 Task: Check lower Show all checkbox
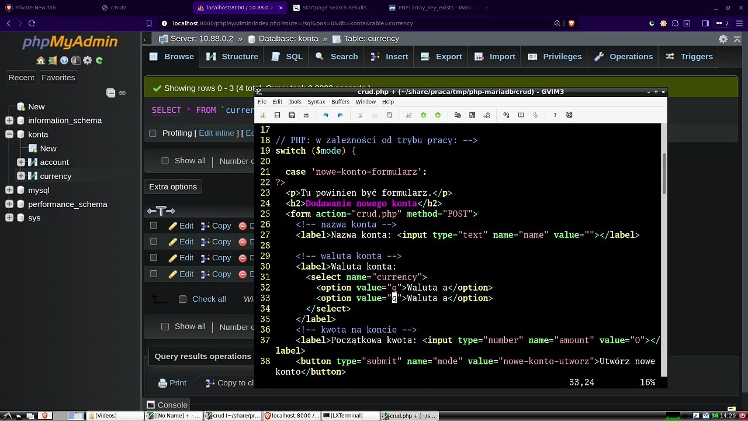[x=165, y=327]
